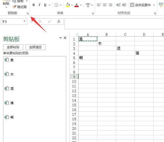
Task: Open borders dropdown arrow
Action: [x=61, y=5]
